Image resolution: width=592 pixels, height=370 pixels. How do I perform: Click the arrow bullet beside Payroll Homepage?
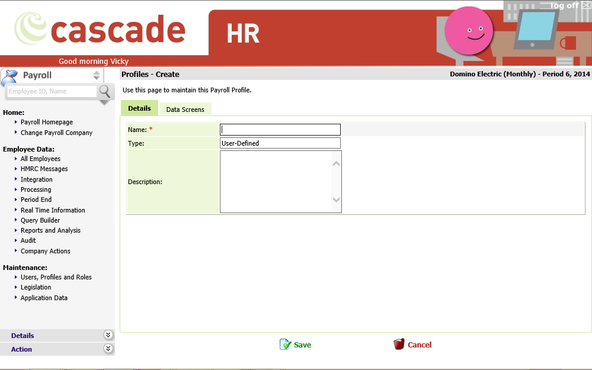[16, 122]
